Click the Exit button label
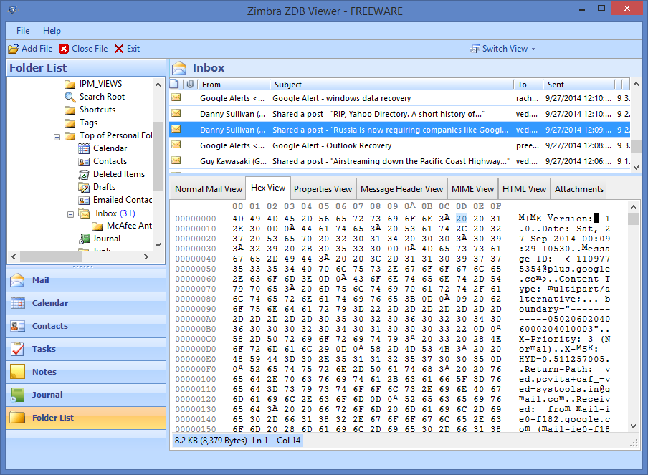 (133, 49)
